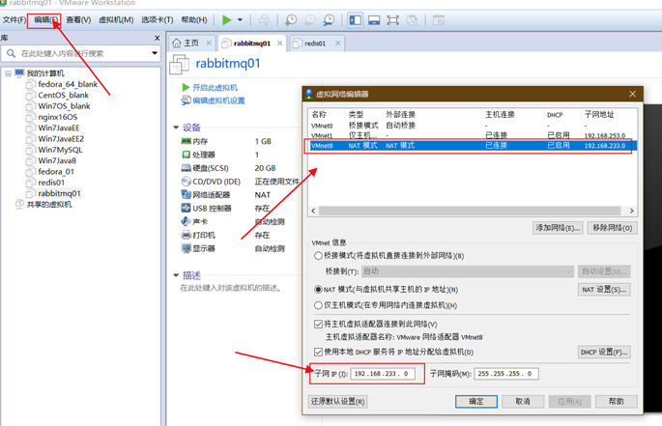This screenshot has height=426, width=662.
Task: Toggle the show library sidebar icon
Action: pos(355,20)
